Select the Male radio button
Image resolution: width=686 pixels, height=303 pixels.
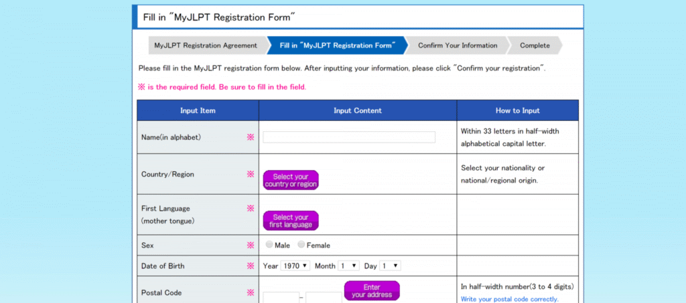point(269,245)
